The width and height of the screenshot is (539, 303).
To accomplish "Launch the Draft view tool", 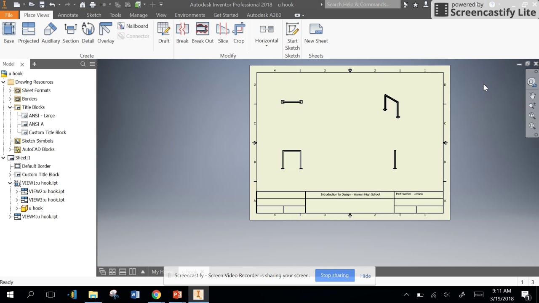I will click(x=164, y=33).
